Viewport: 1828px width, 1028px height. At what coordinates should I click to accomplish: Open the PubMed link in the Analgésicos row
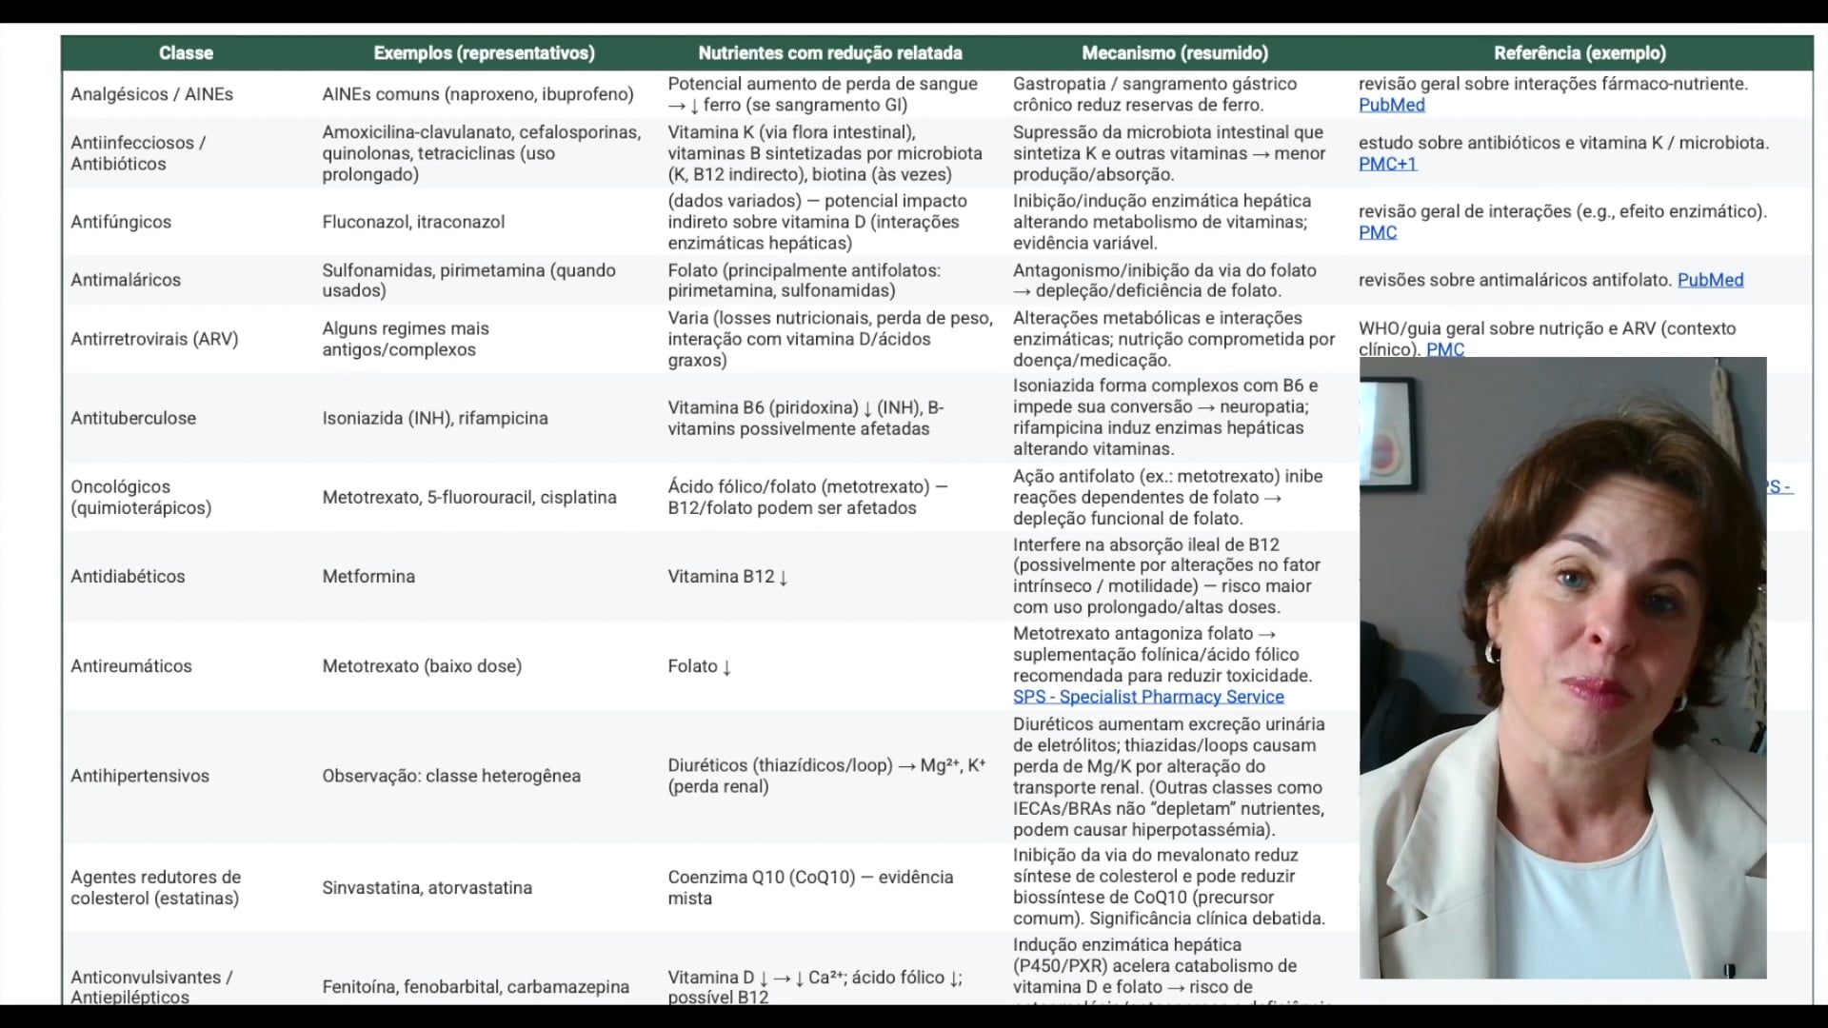[1391, 105]
